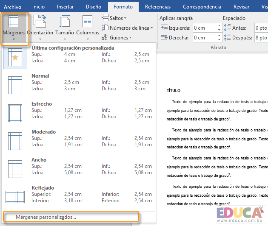The height and width of the screenshot is (226, 268).
Task: Switch to the Revisar tab
Action: pos(241,7)
